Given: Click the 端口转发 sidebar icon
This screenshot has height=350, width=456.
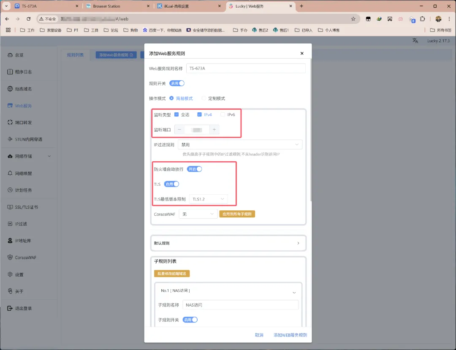Looking at the screenshot, I should pos(11,122).
